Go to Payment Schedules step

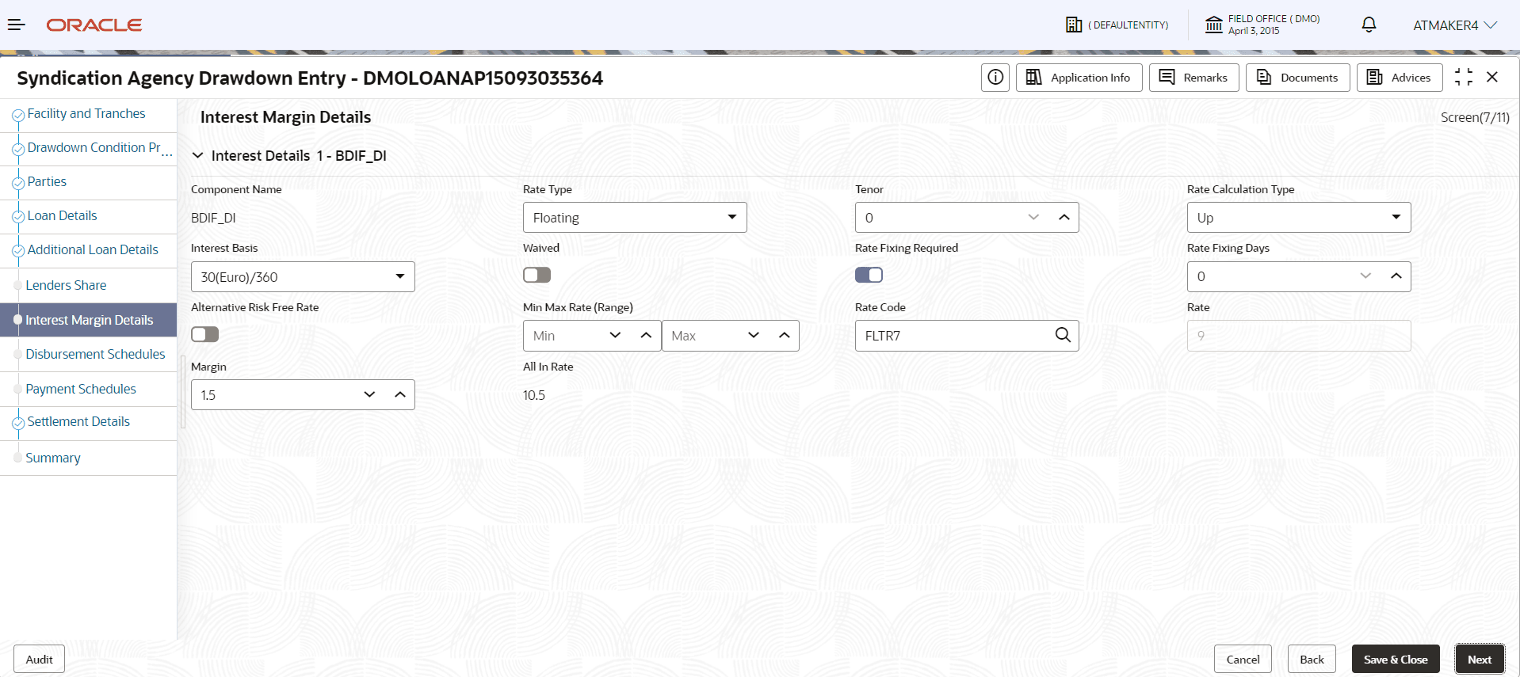pyautogui.click(x=81, y=389)
